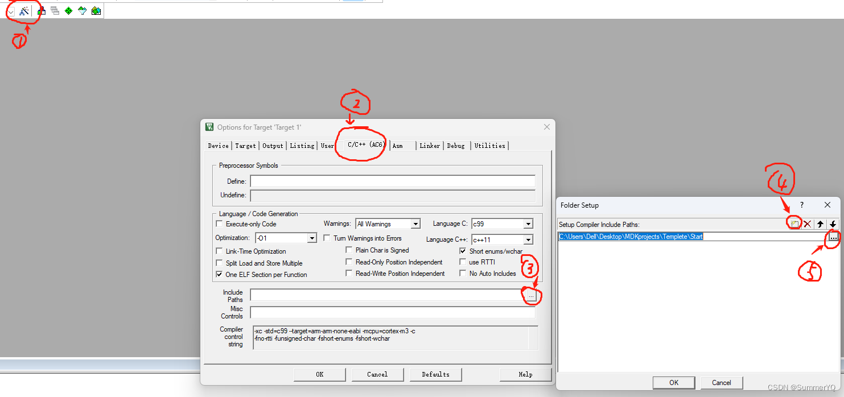Open Select Software Packs funnel icon
Screen dimensions: 844x397
point(83,11)
